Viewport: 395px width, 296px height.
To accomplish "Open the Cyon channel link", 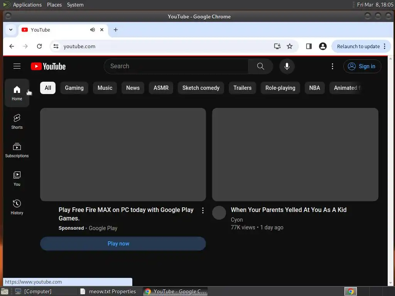I will click(236, 219).
